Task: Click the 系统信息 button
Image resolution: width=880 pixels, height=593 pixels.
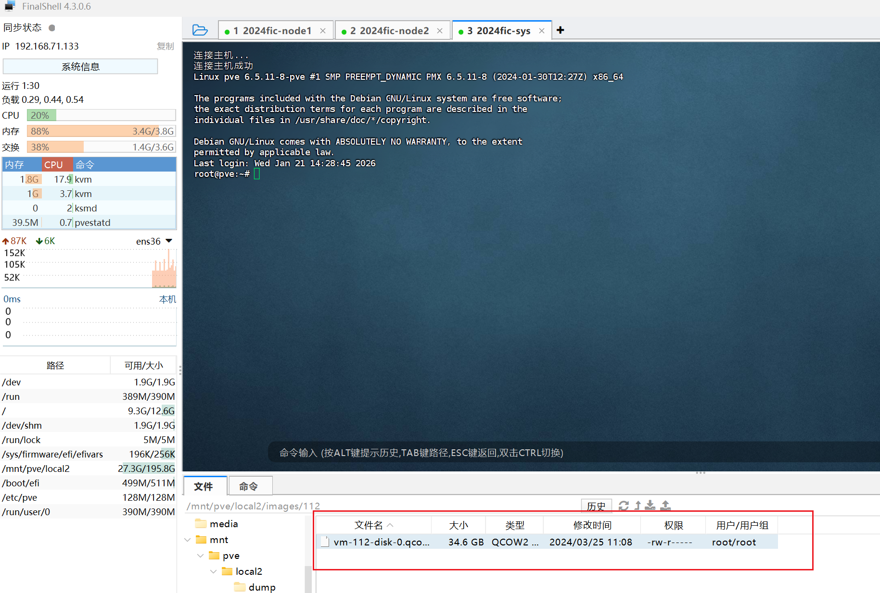Action: (80, 66)
